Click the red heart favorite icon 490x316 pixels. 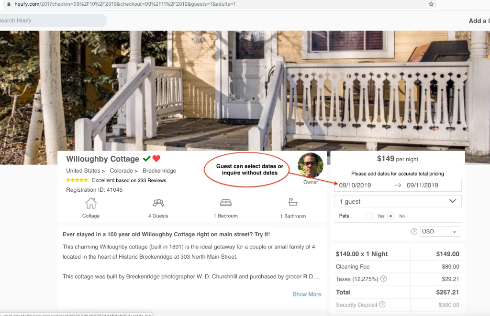tap(156, 159)
